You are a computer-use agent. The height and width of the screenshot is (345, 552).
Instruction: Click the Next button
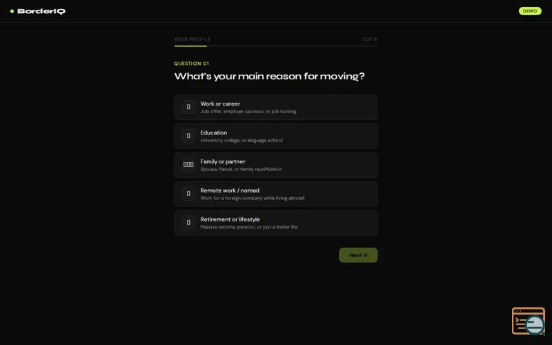click(x=358, y=255)
